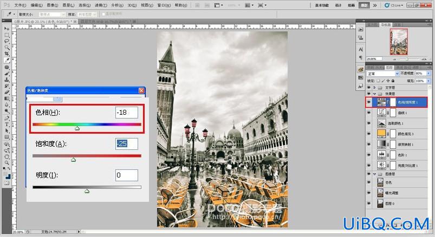Screen dimensions: 435x237
Task: Open the 窗口 menu
Action: click(x=164, y=5)
